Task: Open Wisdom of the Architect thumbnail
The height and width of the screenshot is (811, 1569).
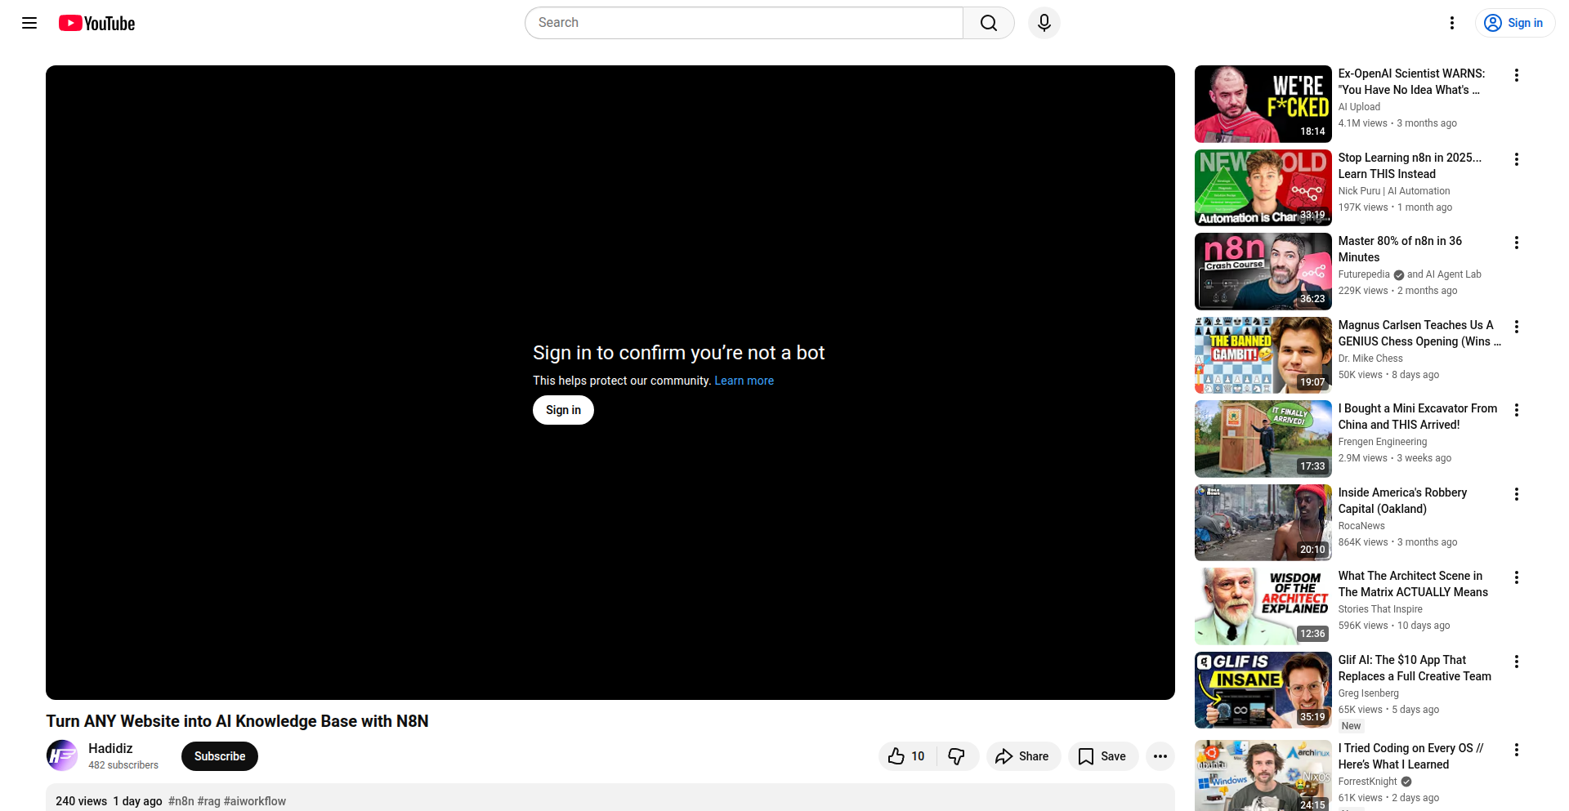Action: click(1263, 606)
